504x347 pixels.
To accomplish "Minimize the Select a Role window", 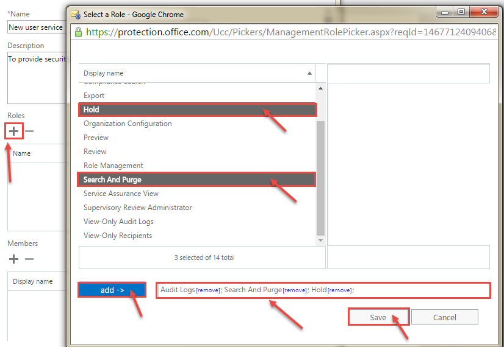I will click(445, 12).
